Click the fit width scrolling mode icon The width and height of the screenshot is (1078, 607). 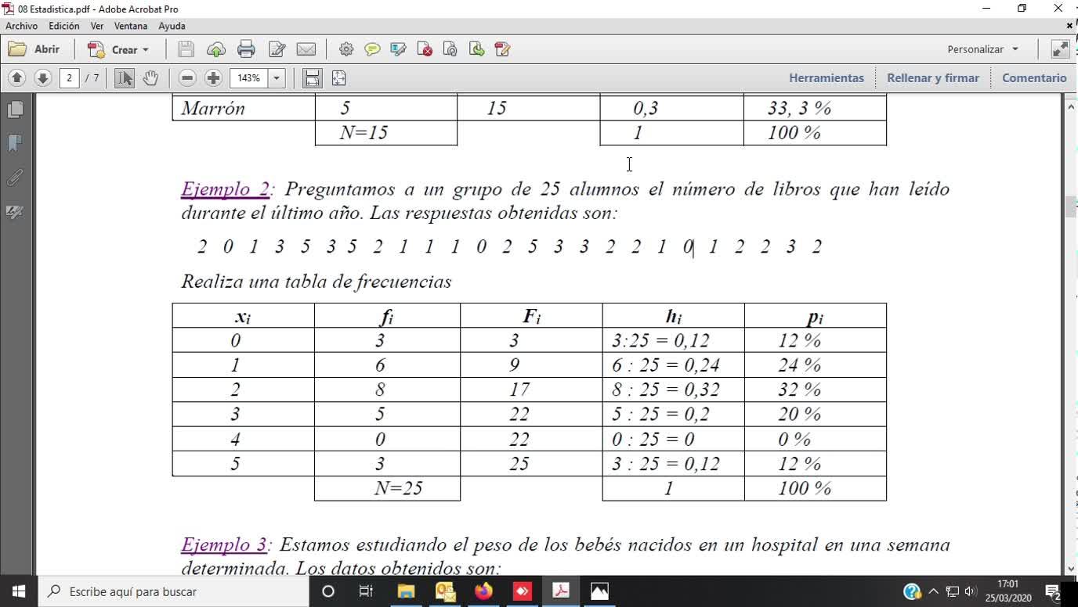tap(313, 77)
